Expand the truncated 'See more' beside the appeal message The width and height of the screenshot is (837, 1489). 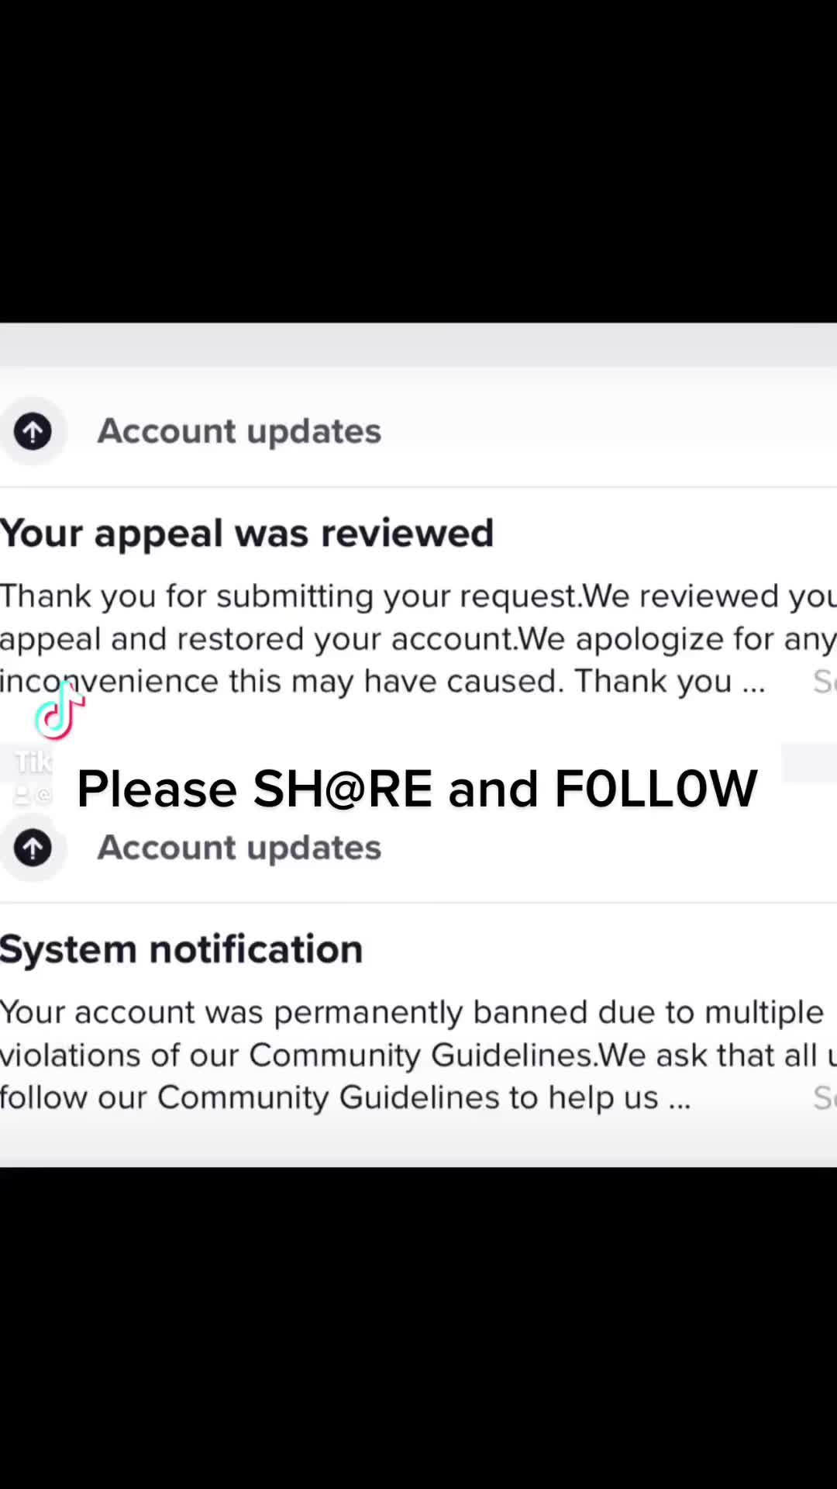[824, 681]
